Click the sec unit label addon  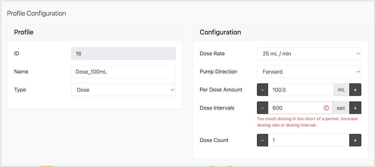[x=341, y=108]
